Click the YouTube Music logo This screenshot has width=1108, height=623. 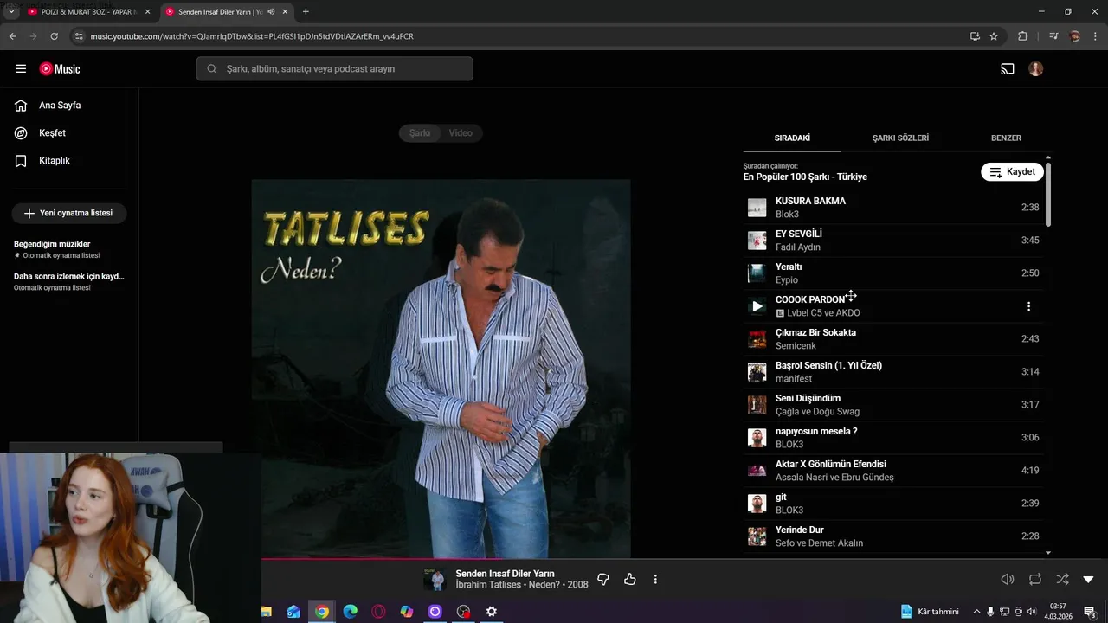pos(60,69)
